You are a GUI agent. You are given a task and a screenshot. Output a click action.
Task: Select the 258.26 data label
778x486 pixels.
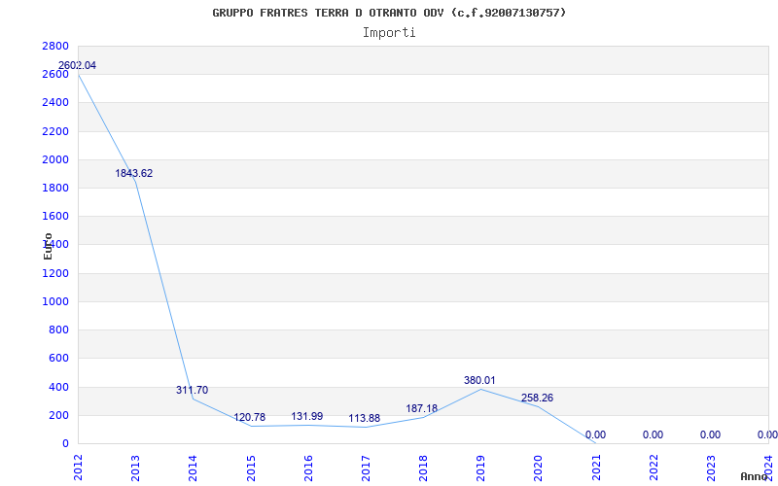point(537,399)
